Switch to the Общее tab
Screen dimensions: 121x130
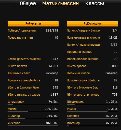click(x=28, y=4)
